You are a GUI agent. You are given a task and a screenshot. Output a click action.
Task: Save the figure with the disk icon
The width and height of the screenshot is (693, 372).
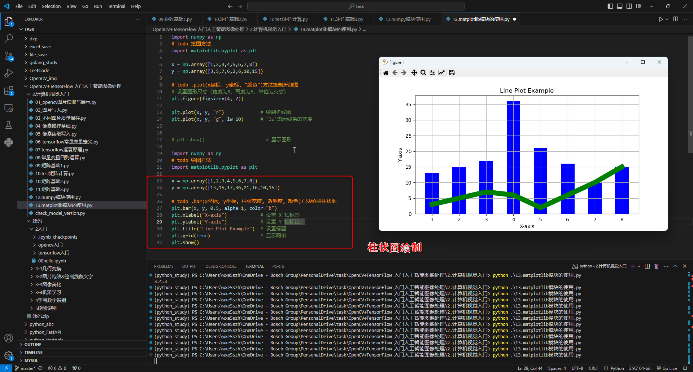pyautogui.click(x=452, y=73)
